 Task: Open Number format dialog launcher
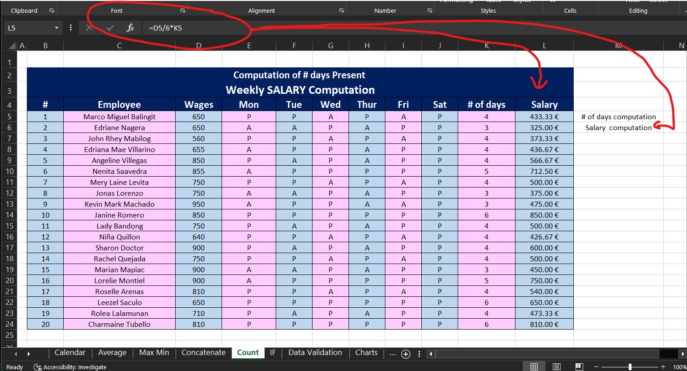(430, 10)
